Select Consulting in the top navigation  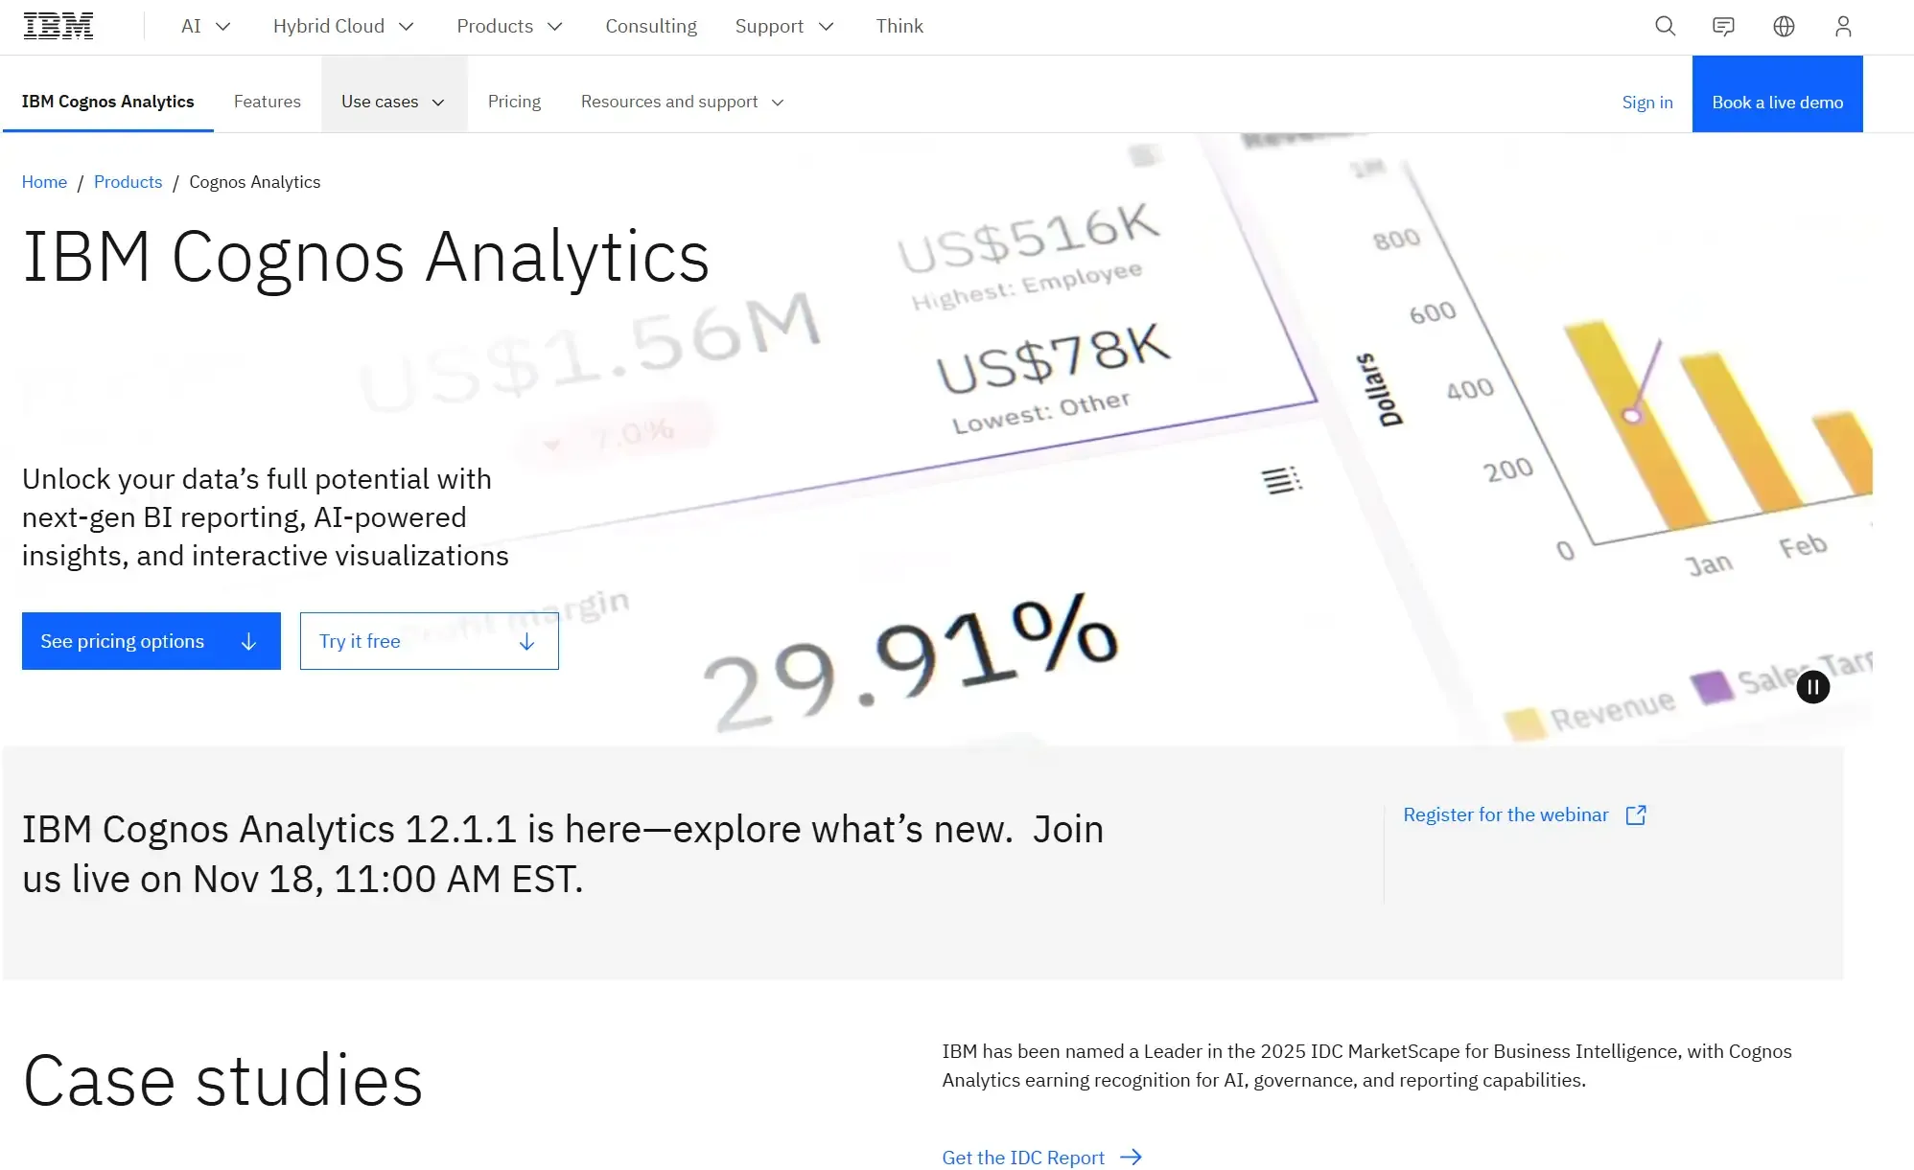pyautogui.click(x=651, y=26)
